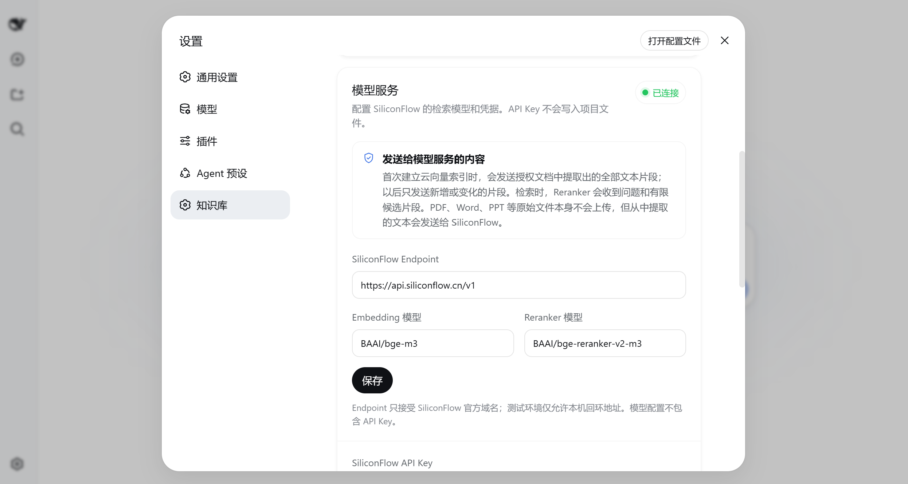Screen dimensions: 908x484
Task: Click the gear icon beside 知识库
Action: click(x=185, y=205)
